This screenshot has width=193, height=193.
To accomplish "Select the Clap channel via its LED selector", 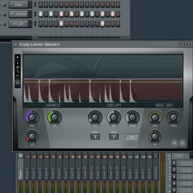I will tap(35, 5).
